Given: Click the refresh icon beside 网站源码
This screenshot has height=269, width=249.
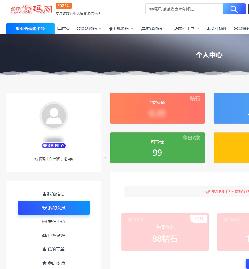Looking at the screenshot, I should click(x=79, y=29).
